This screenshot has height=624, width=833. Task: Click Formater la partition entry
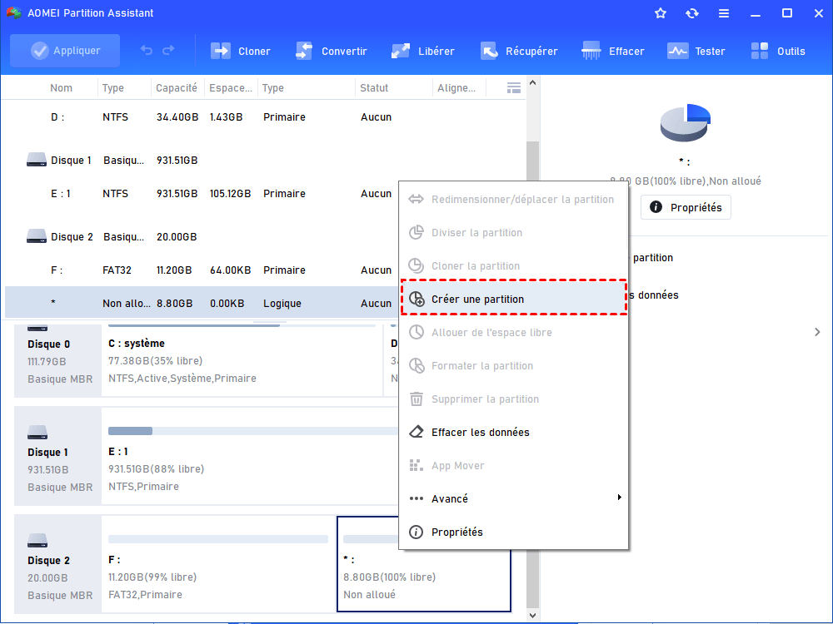point(514,365)
